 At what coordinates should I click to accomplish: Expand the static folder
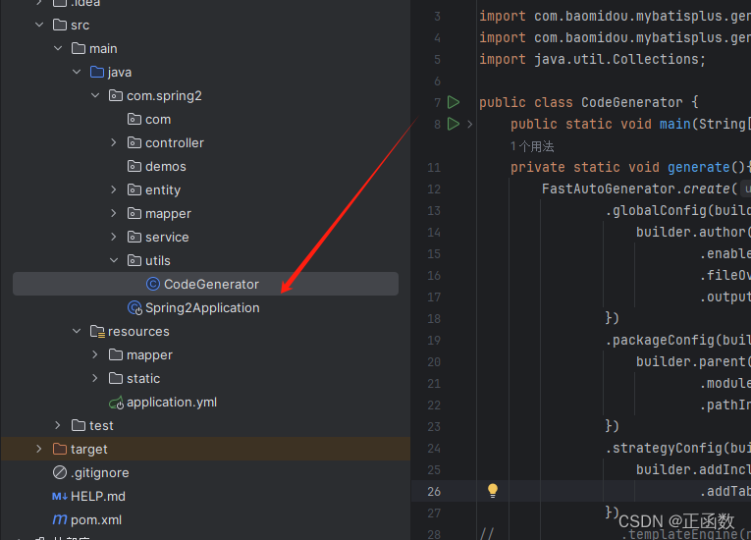click(95, 378)
